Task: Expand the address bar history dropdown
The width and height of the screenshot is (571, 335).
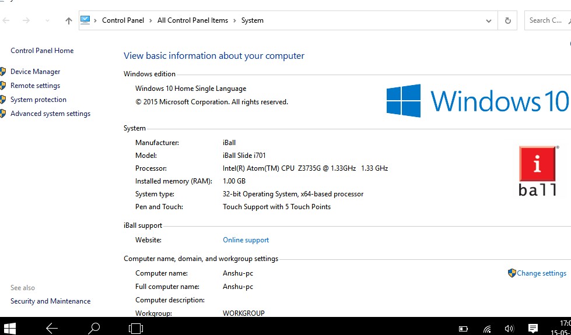Action: [x=489, y=20]
